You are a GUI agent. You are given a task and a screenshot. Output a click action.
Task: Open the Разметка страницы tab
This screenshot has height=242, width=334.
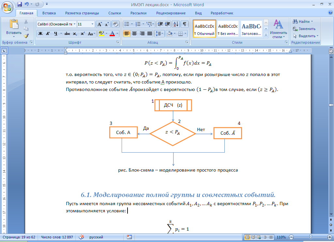coord(82,13)
